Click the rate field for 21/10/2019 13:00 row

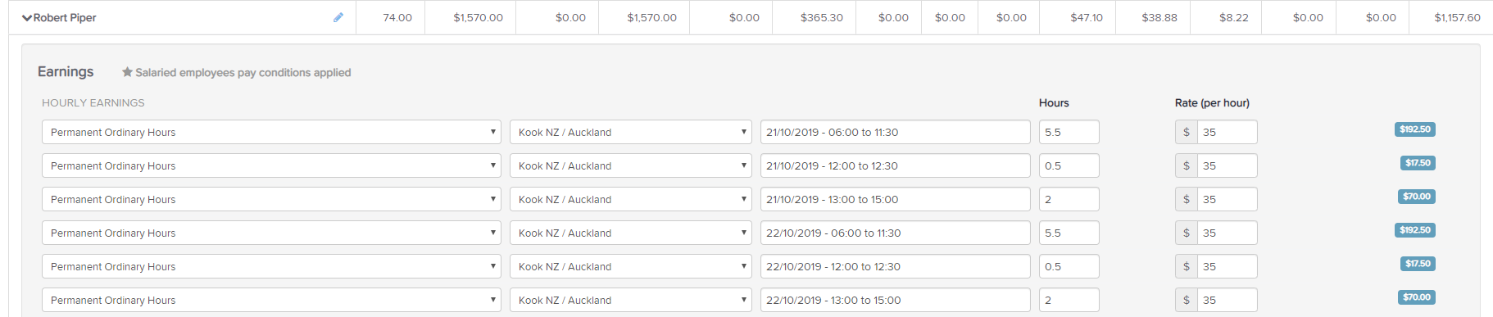tap(1227, 199)
